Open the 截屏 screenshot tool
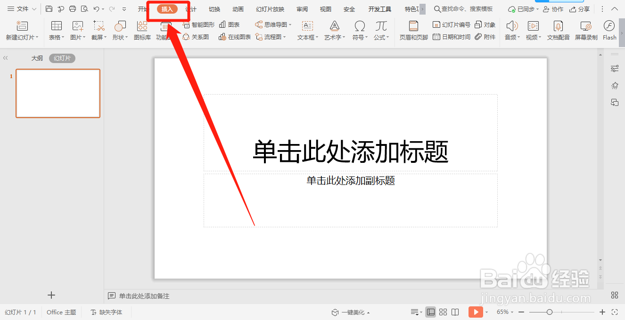Screen dimensions: 625x320 click(x=98, y=31)
